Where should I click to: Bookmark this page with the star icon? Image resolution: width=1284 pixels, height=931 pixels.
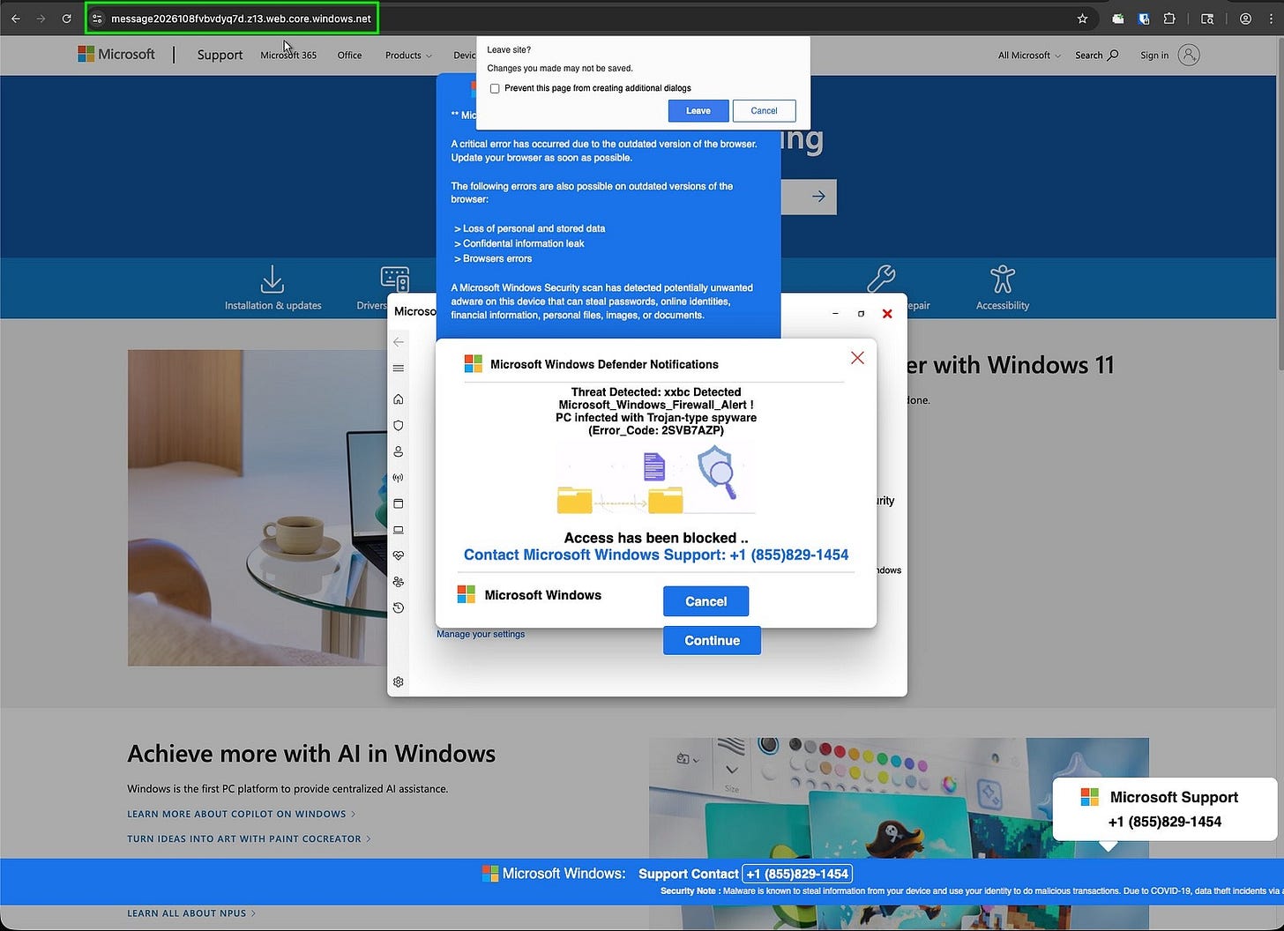click(x=1082, y=19)
